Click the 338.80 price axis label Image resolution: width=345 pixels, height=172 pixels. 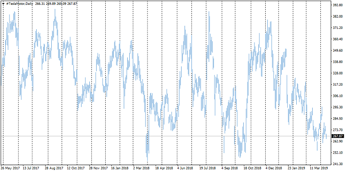click(338, 62)
